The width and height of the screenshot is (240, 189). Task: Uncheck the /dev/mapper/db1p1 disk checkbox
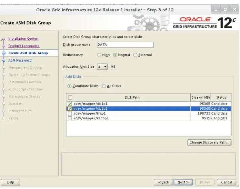[70, 104]
